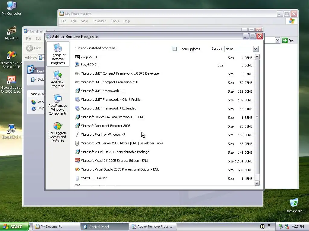This screenshot has width=309, height=231.
Task: Open Set Program Access and Defaults icon
Action: [x=58, y=132]
